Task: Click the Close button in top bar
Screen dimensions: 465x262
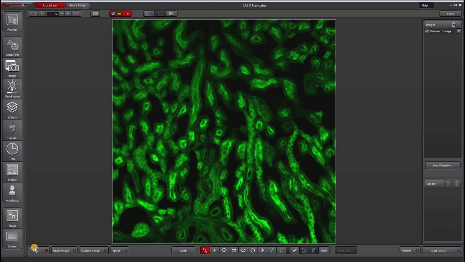Action: [x=450, y=14]
